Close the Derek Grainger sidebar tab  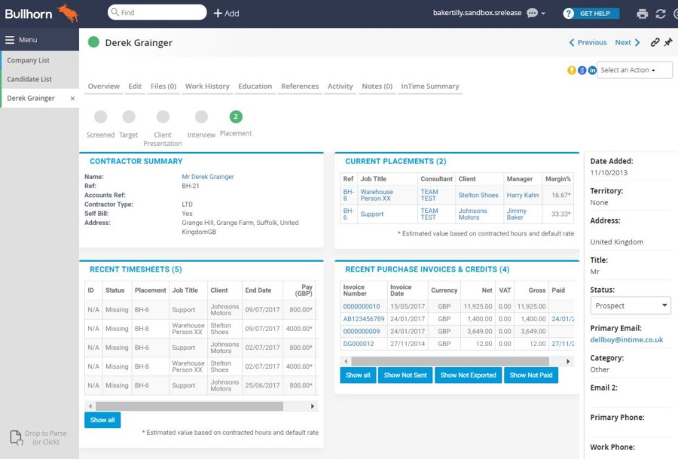tap(72, 99)
